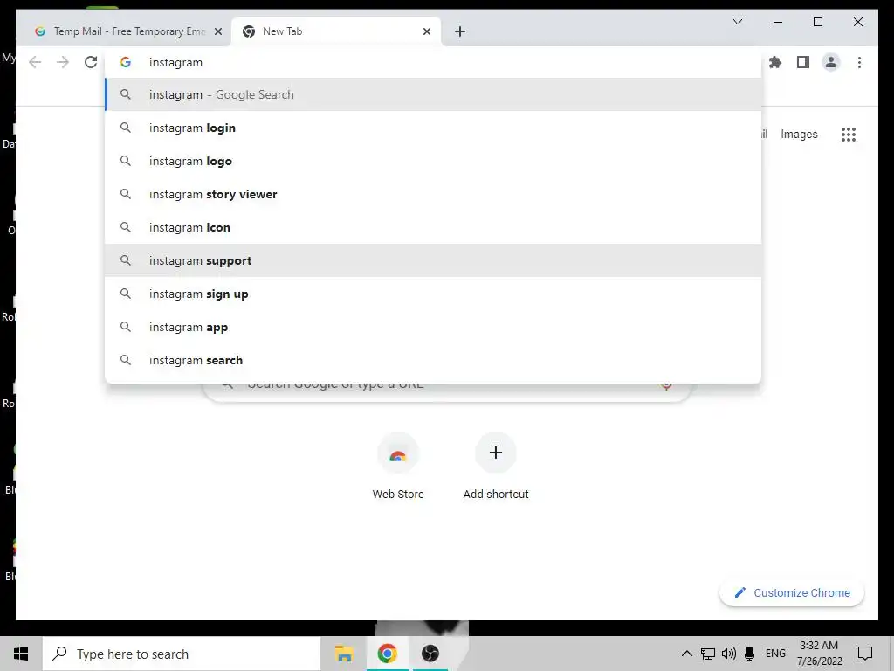The image size is (894, 671).
Task: Open the profile avatar icon
Action: (831, 62)
